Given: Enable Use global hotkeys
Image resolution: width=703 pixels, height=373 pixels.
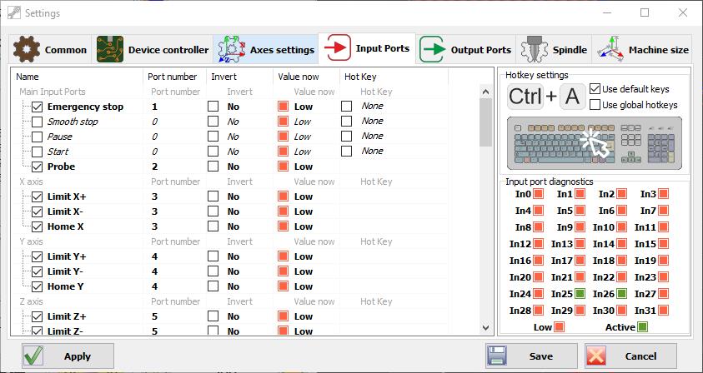Looking at the screenshot, I should (595, 105).
